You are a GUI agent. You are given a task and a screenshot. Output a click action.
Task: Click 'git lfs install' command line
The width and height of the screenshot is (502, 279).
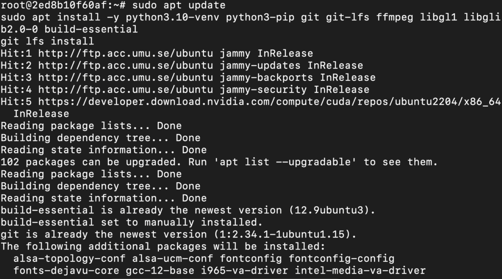point(47,42)
